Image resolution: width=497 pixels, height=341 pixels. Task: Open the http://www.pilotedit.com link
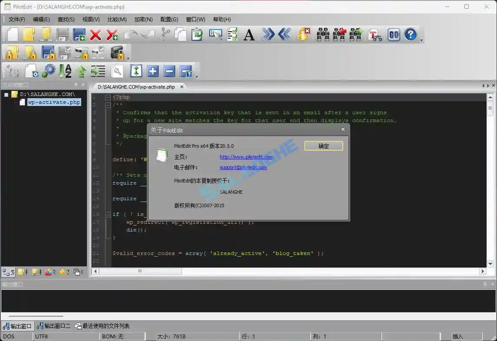(x=246, y=157)
